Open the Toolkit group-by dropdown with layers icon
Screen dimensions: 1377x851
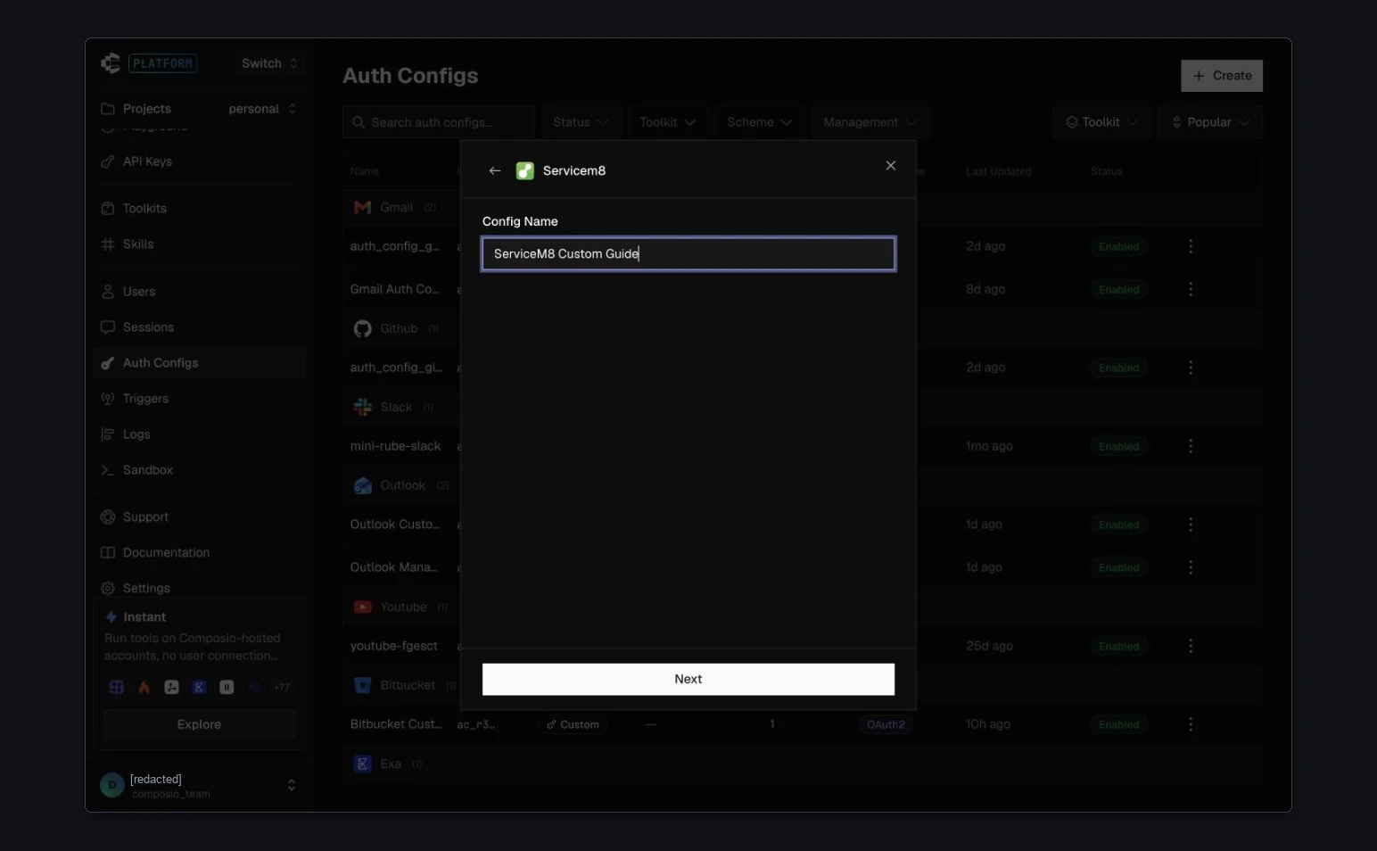tap(1102, 122)
